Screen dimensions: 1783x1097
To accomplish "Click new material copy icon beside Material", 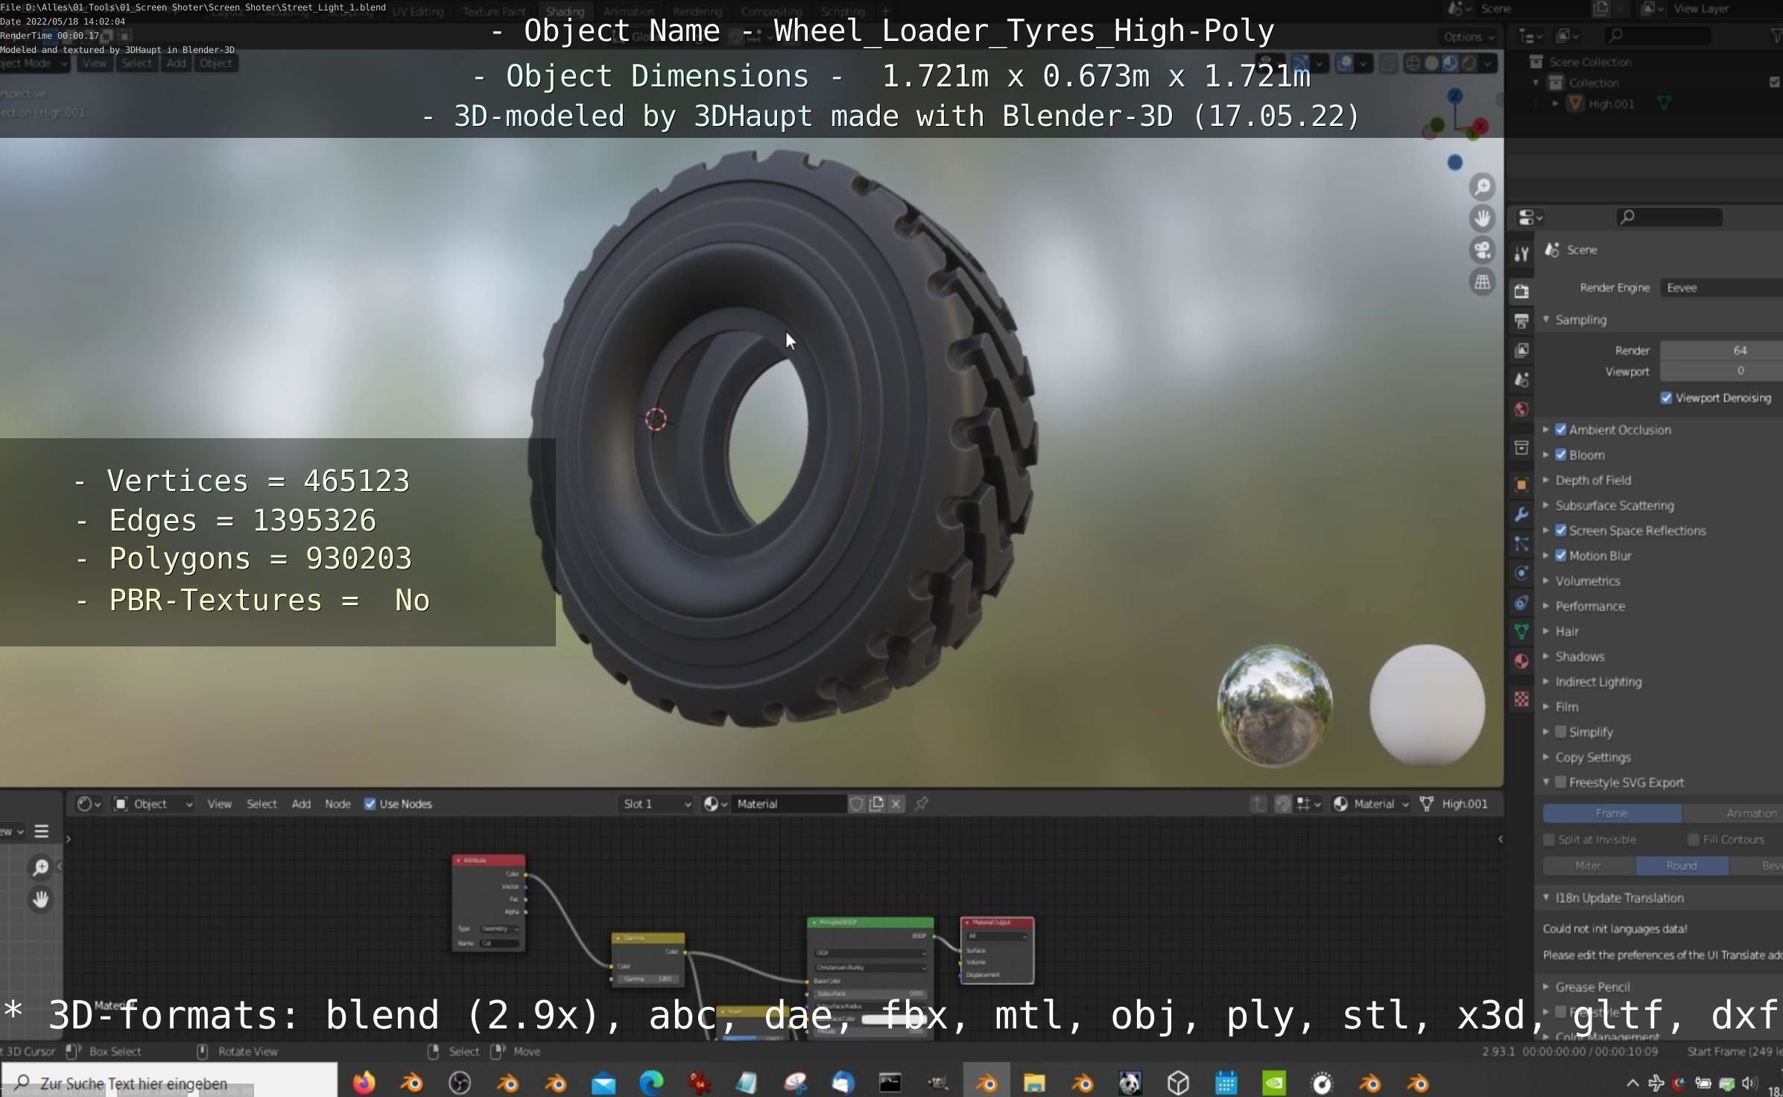I will 876,803.
